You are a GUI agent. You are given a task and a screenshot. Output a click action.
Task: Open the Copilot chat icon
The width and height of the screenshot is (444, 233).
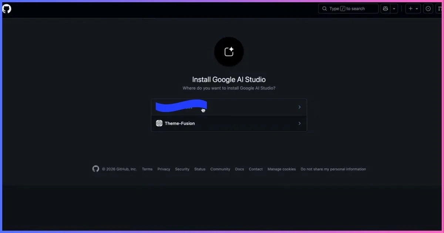tap(386, 9)
